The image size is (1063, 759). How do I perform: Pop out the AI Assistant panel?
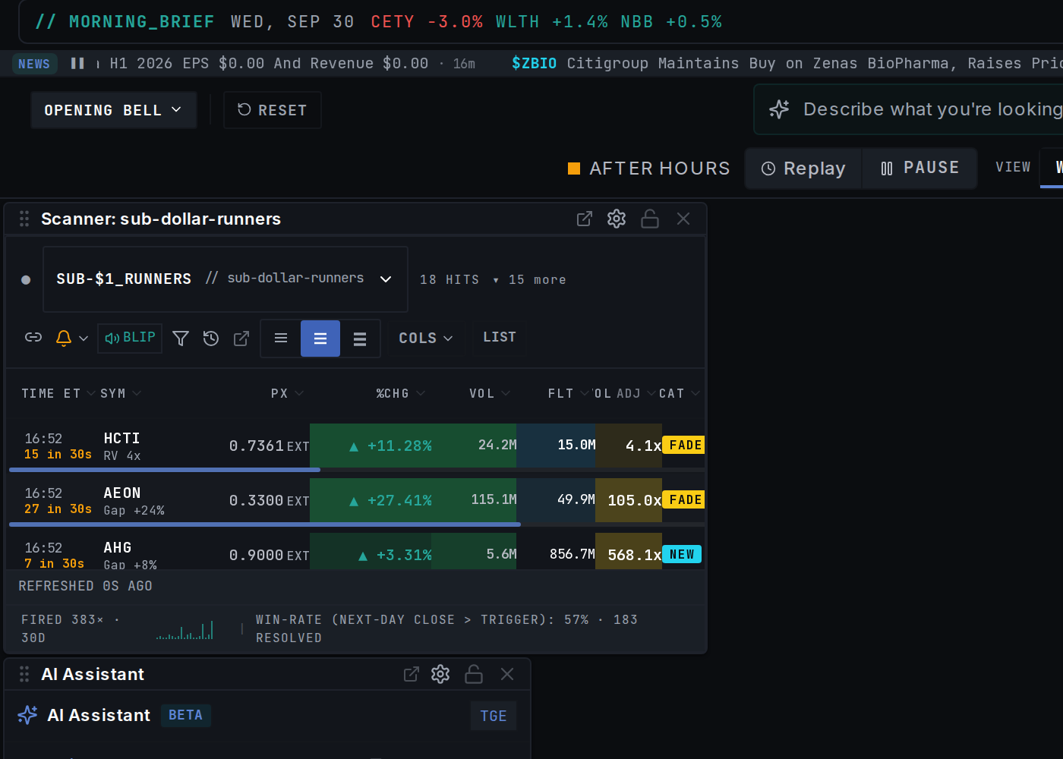click(x=411, y=674)
